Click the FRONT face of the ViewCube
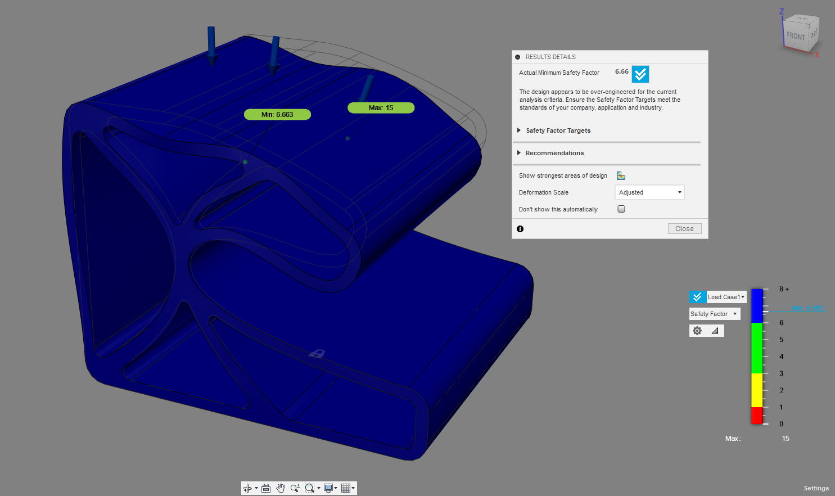This screenshot has width=835, height=496. tap(796, 35)
